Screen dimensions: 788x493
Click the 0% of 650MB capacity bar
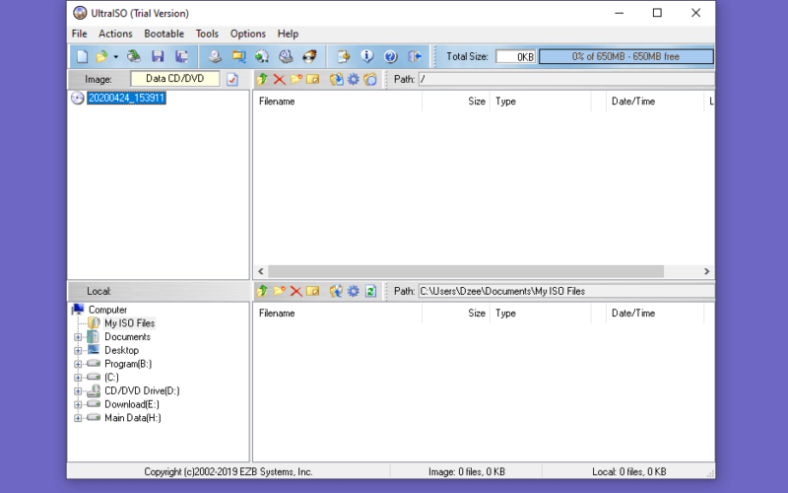click(626, 56)
